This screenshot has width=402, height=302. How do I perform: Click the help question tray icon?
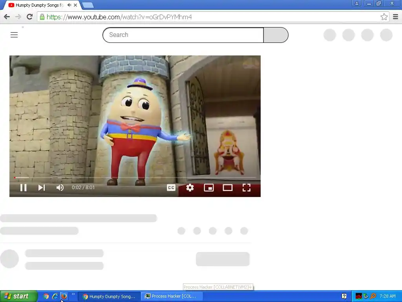(x=344, y=296)
